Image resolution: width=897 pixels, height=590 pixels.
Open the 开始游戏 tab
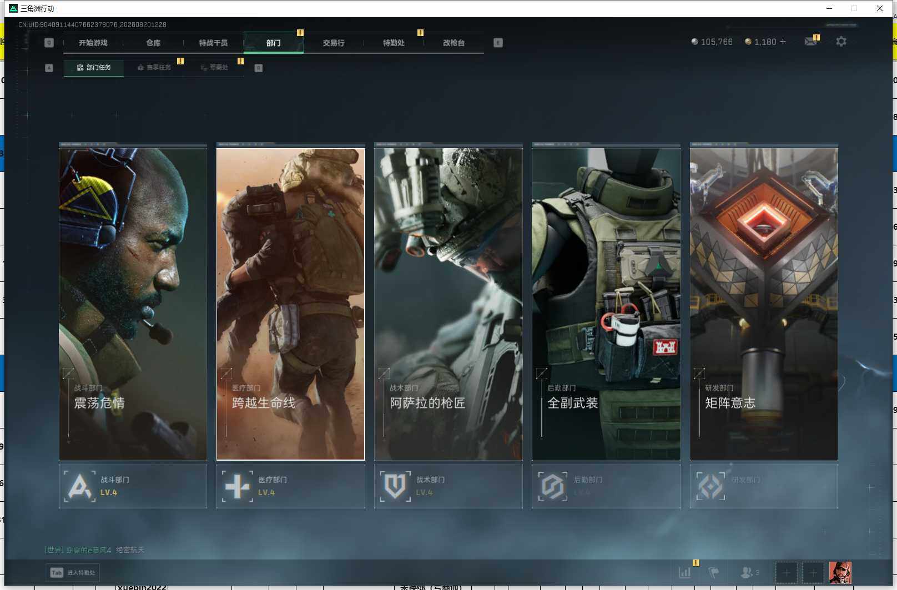tap(93, 43)
